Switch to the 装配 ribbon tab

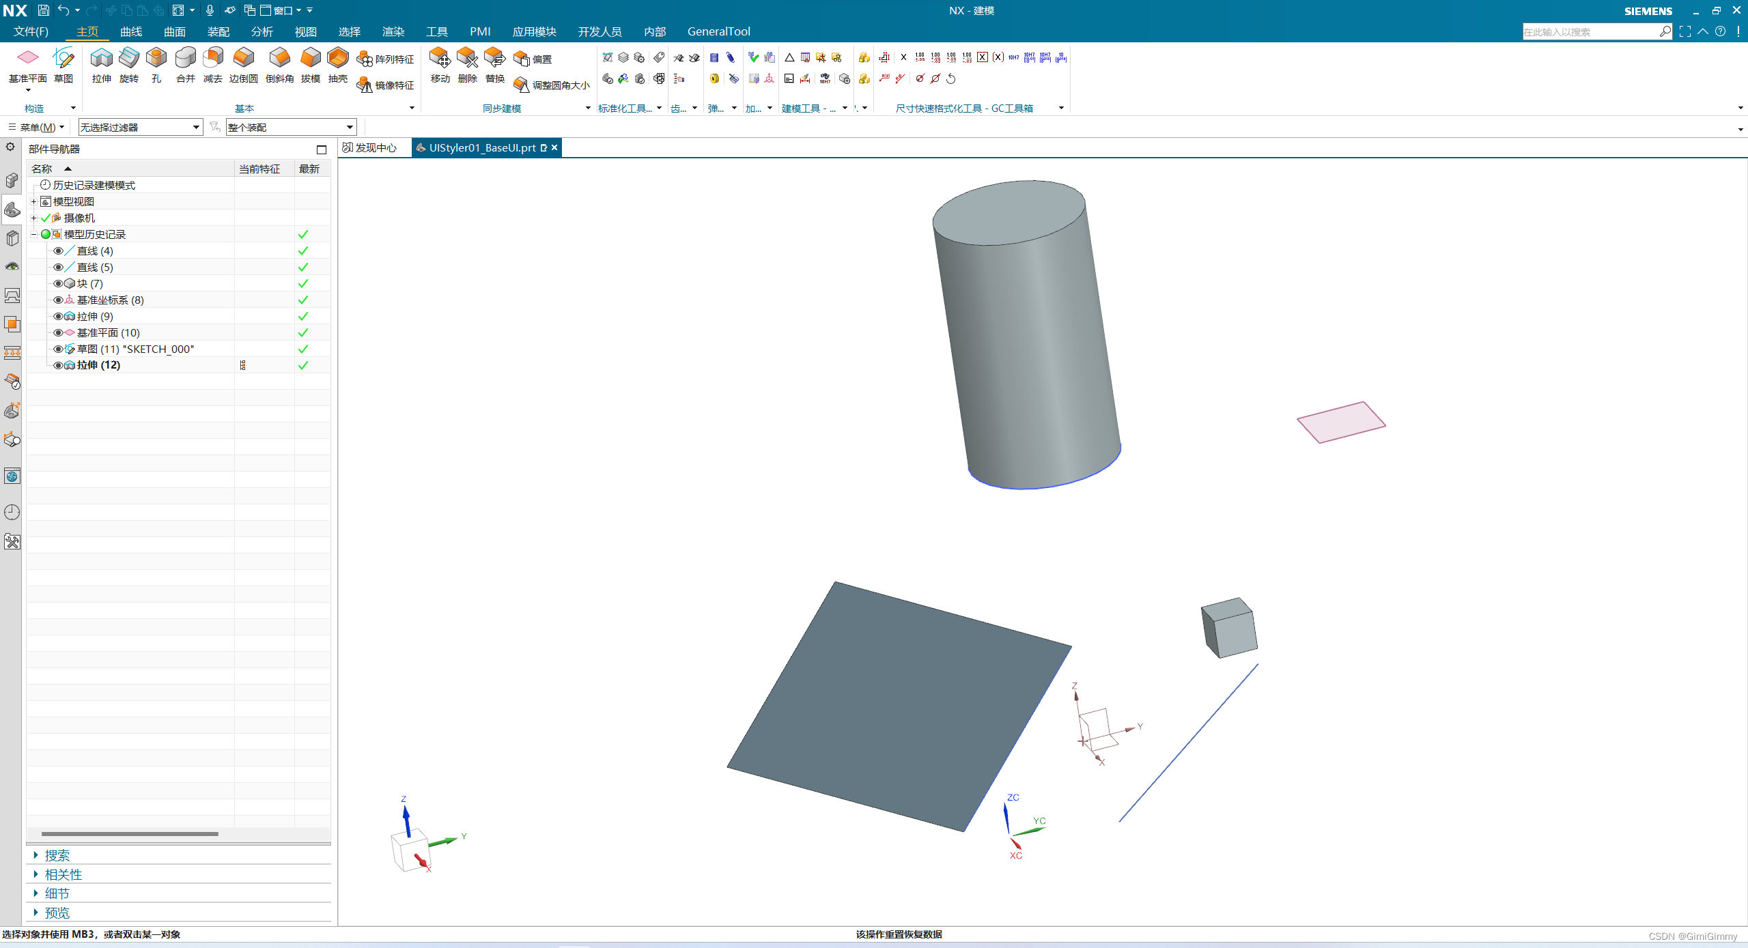tap(218, 31)
